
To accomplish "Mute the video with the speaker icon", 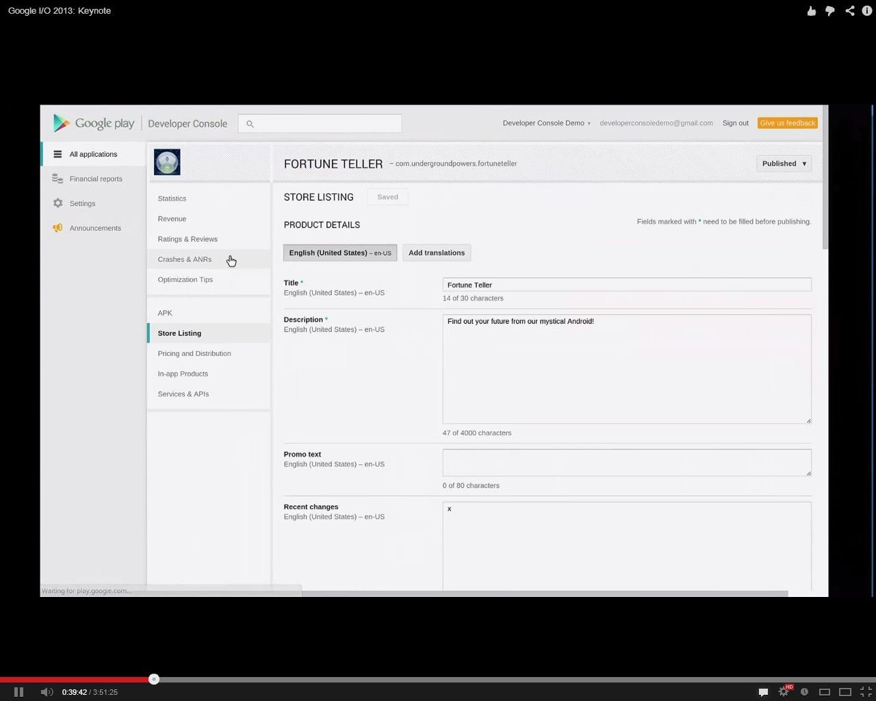I will pos(47,692).
